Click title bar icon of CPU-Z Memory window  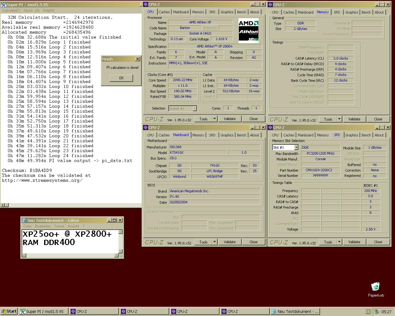click(270, 5)
